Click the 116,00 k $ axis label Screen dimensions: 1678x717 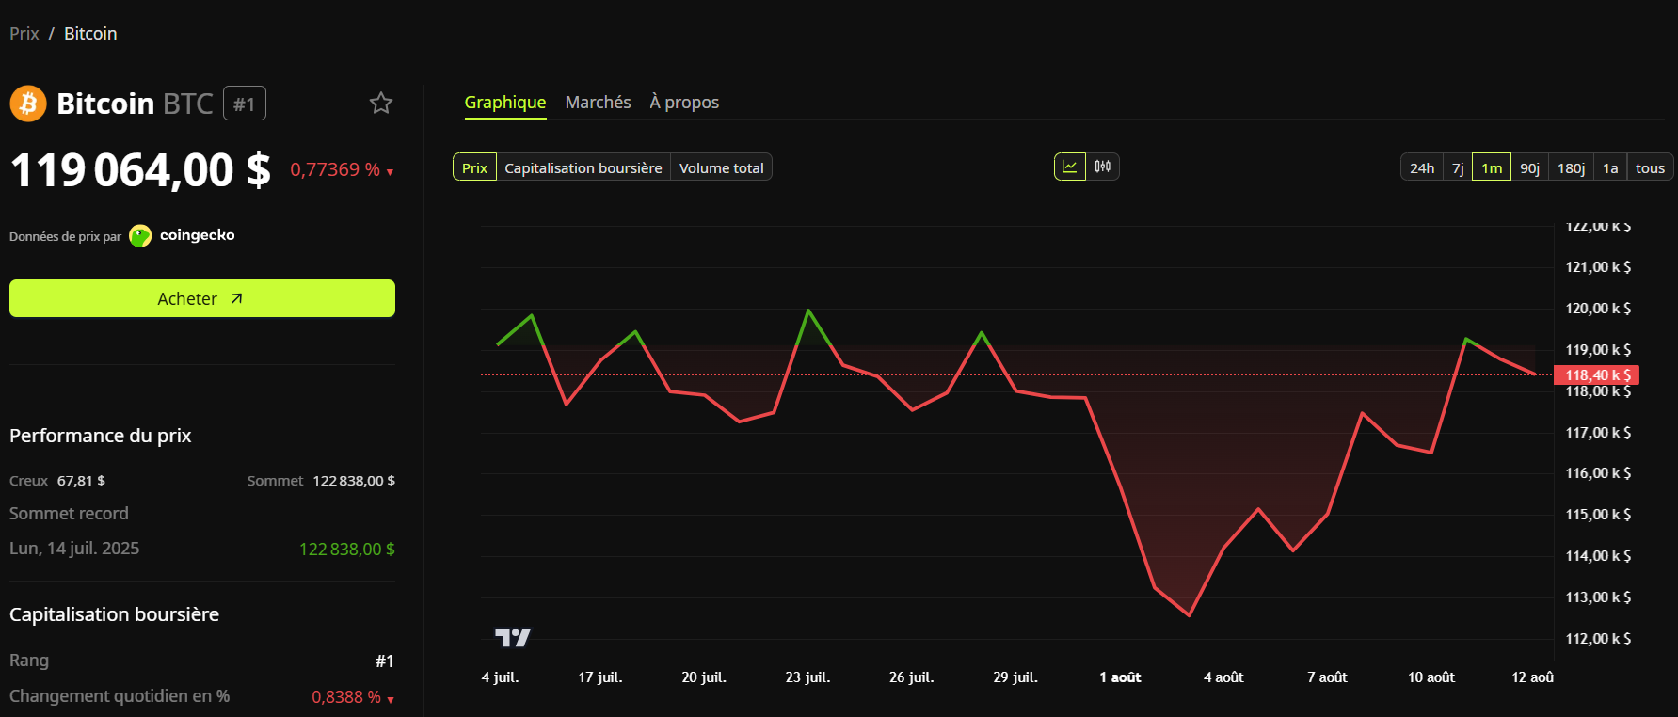(x=1598, y=472)
